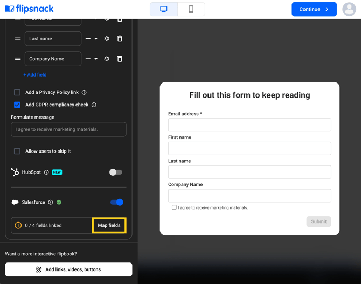Delete the Last name field

click(120, 39)
